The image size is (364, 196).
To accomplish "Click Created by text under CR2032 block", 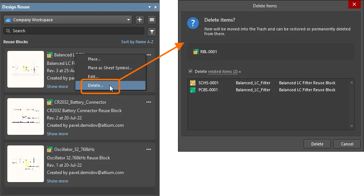I will (85, 125).
